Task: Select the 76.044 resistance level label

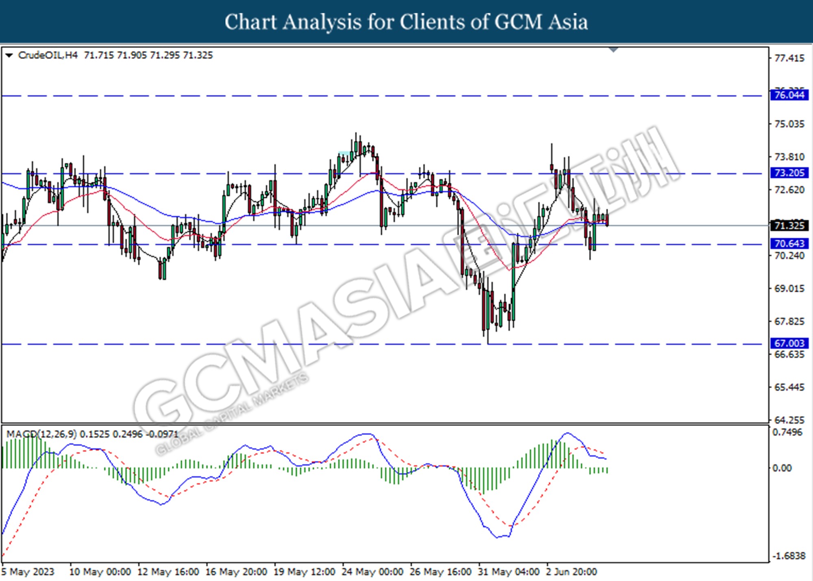Action: click(789, 95)
